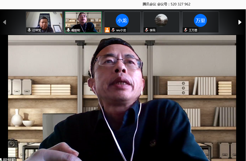Image resolution: width=246 pixels, height=161 pixels.
Task: Click the 李民 name label
Action: [x=153, y=30]
